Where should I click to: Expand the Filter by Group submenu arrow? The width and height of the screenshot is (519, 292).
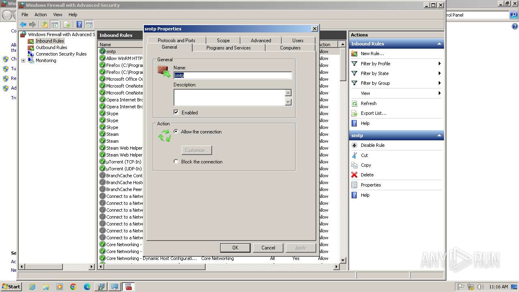tap(440, 83)
